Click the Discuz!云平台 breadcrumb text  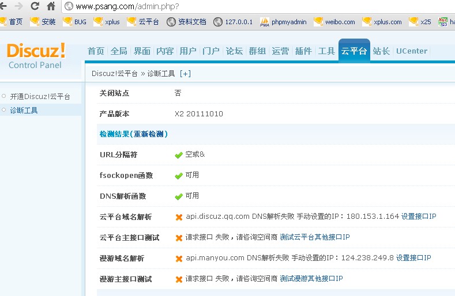pos(115,74)
